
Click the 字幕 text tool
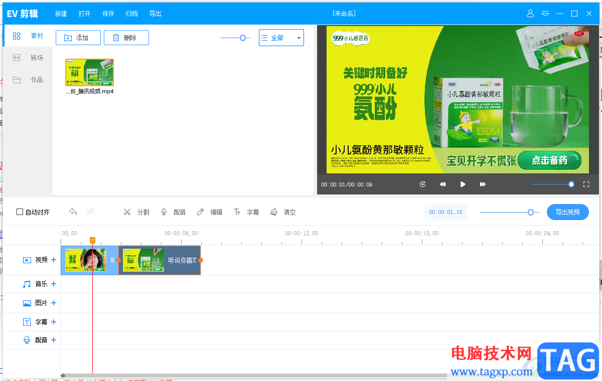point(246,212)
